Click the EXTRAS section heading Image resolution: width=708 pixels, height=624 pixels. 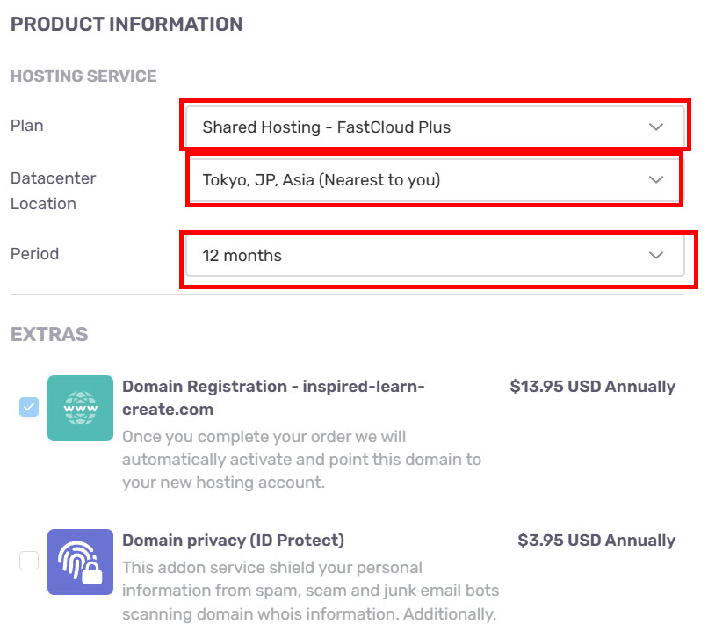[x=49, y=334]
